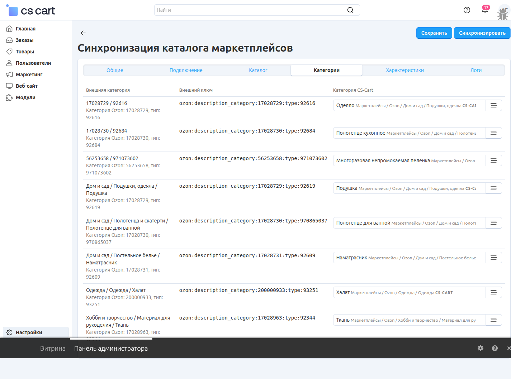Switch to the Подключение tab
The image size is (511, 379).
(186, 70)
